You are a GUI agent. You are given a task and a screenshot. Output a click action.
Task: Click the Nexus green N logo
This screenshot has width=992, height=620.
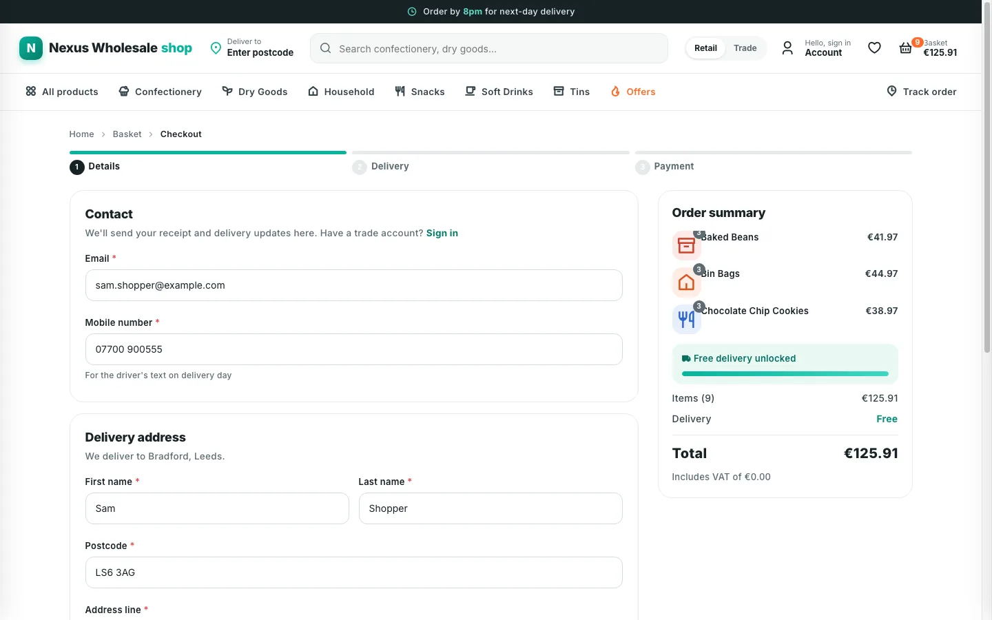[31, 48]
